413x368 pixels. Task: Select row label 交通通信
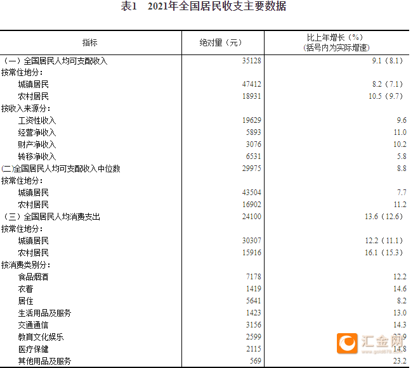(33, 325)
